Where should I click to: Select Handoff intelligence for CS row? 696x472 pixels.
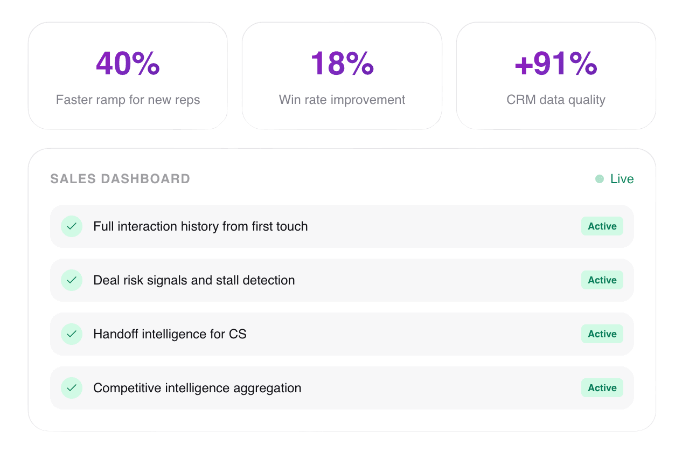(342, 334)
